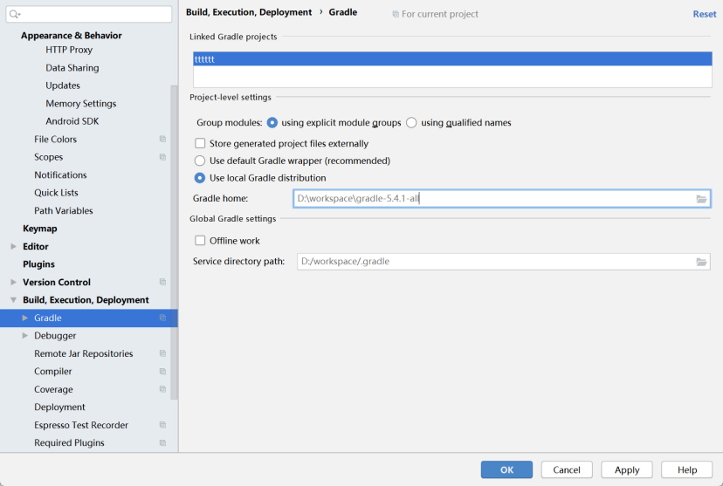723x486 pixels.
Task: Select Use default Gradle wrapper option
Action: pos(201,161)
